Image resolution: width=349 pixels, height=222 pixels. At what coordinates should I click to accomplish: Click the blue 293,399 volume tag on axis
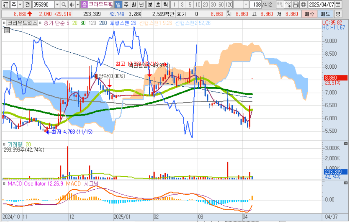335,172
